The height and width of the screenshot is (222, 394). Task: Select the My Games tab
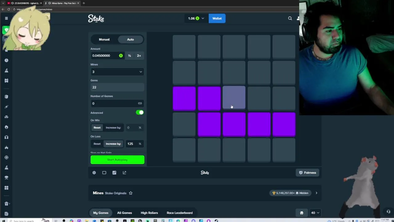tap(101, 213)
